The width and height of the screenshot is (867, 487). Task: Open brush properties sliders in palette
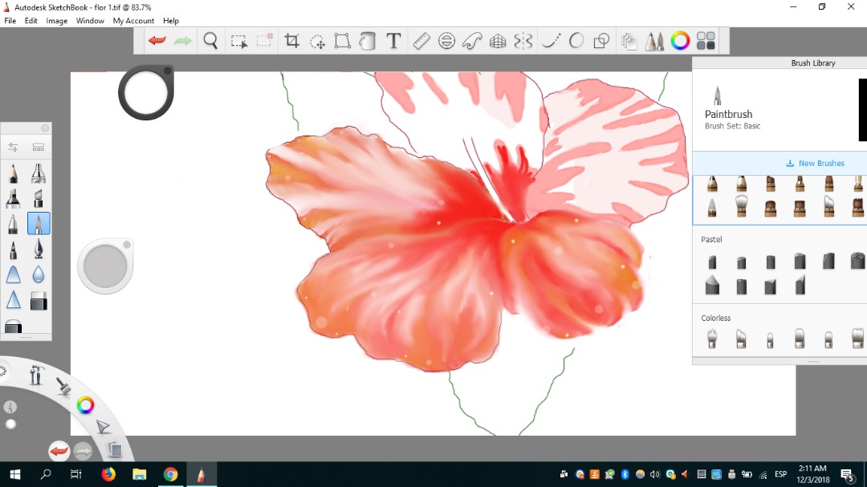[14, 147]
